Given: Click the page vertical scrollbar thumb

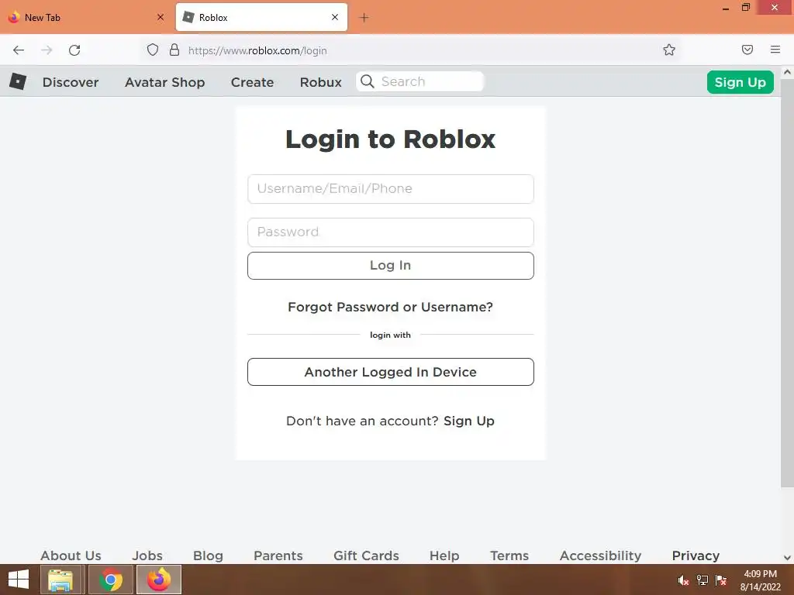Looking at the screenshot, I should [787, 282].
